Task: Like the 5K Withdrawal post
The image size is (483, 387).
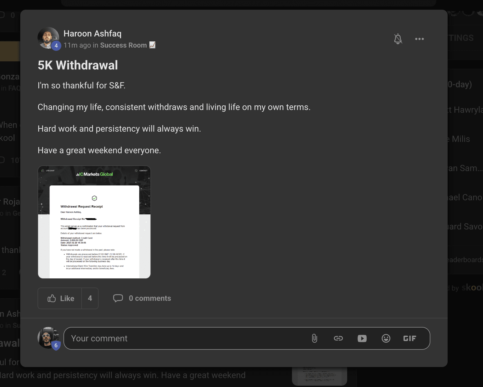Action: coord(60,298)
